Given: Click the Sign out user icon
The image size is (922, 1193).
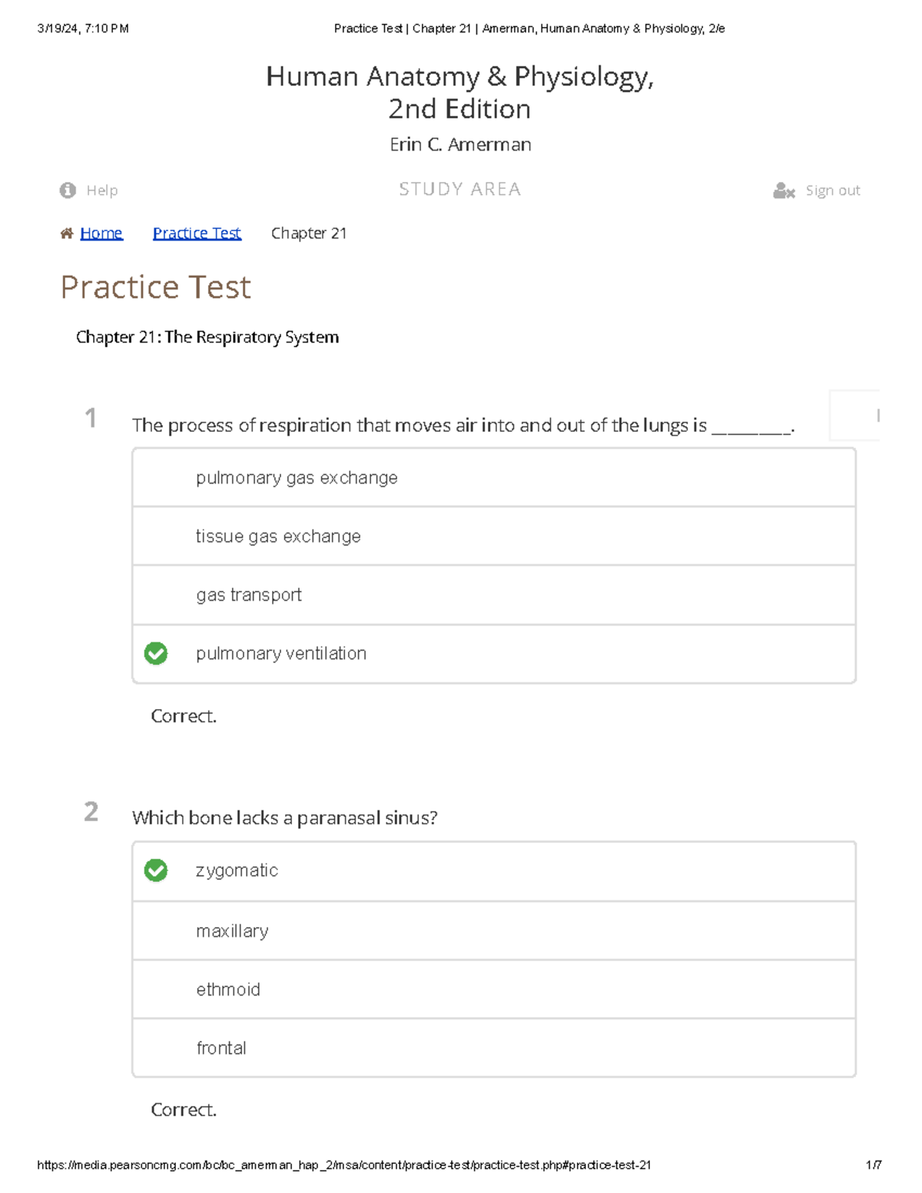Looking at the screenshot, I should click(784, 191).
